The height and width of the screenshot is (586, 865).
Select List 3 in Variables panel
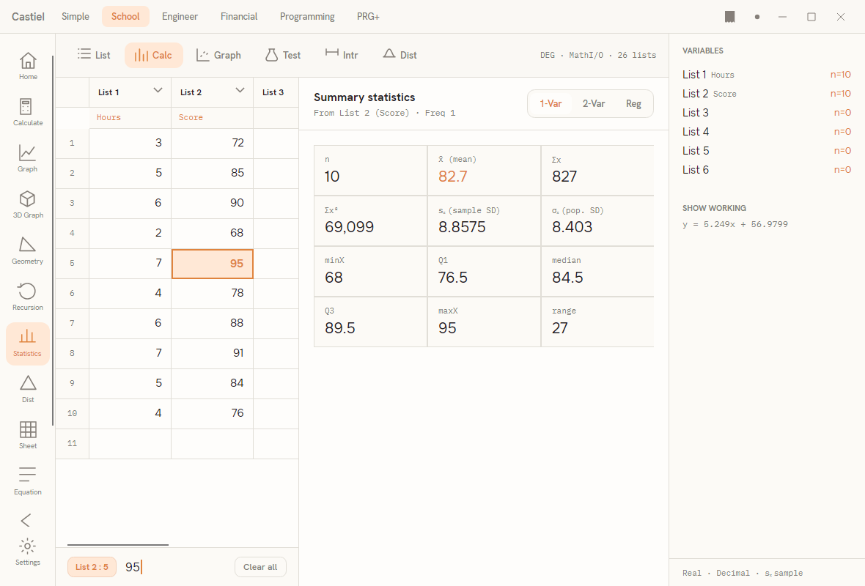coord(767,113)
